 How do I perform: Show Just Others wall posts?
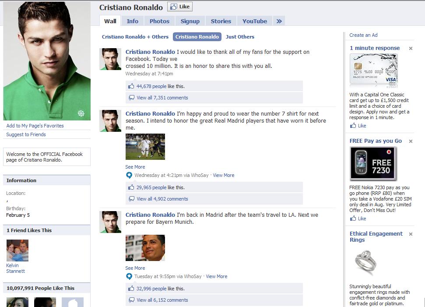[x=240, y=37]
